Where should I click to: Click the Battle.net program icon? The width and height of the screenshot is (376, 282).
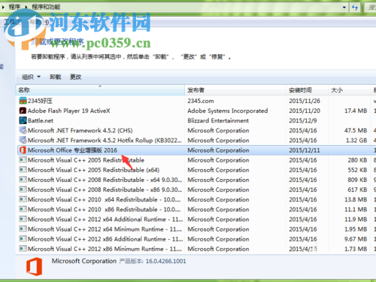click(x=23, y=120)
